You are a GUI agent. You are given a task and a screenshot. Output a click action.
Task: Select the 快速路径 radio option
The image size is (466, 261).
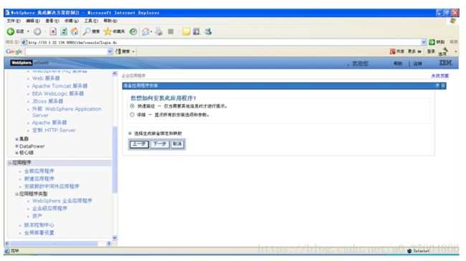(132, 106)
